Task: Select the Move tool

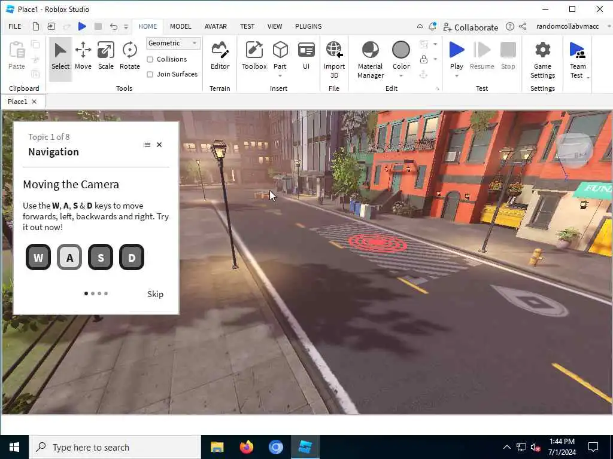Action: 83,56
